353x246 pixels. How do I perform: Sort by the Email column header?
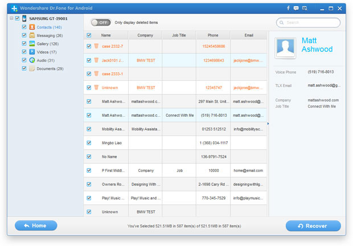pyautogui.click(x=249, y=35)
